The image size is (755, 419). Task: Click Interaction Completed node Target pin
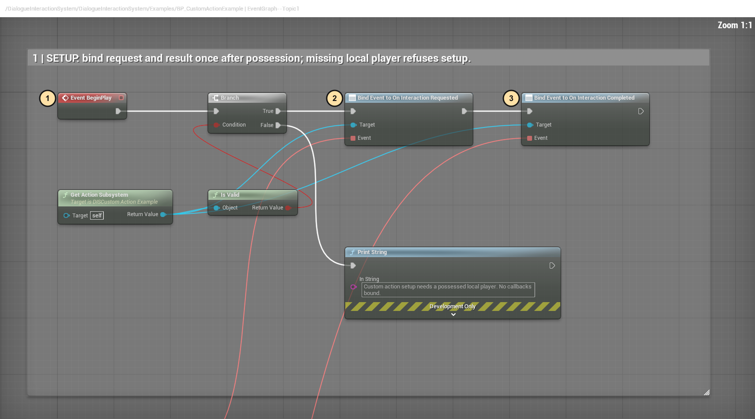(x=530, y=125)
